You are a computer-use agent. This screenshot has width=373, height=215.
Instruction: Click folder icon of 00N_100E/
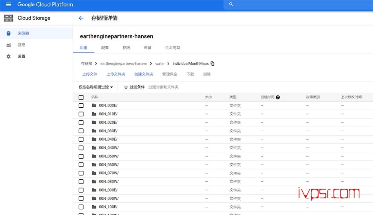point(94,207)
